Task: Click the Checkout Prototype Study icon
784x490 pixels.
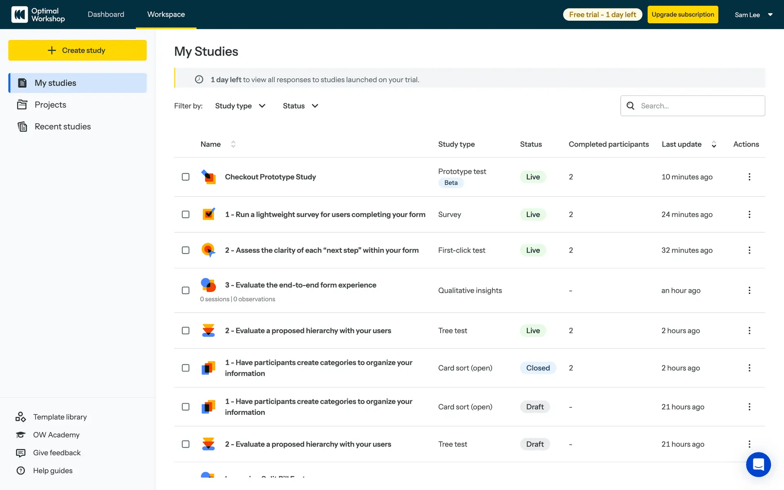Action: coord(209,177)
